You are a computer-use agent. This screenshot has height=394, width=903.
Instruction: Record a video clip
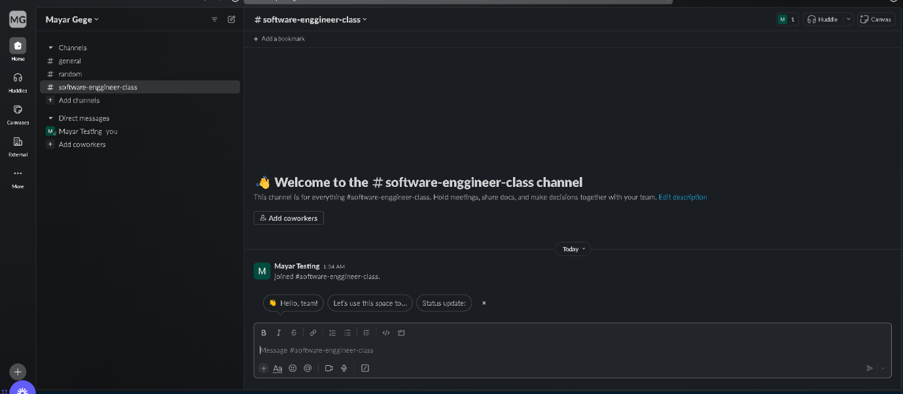[329, 368]
